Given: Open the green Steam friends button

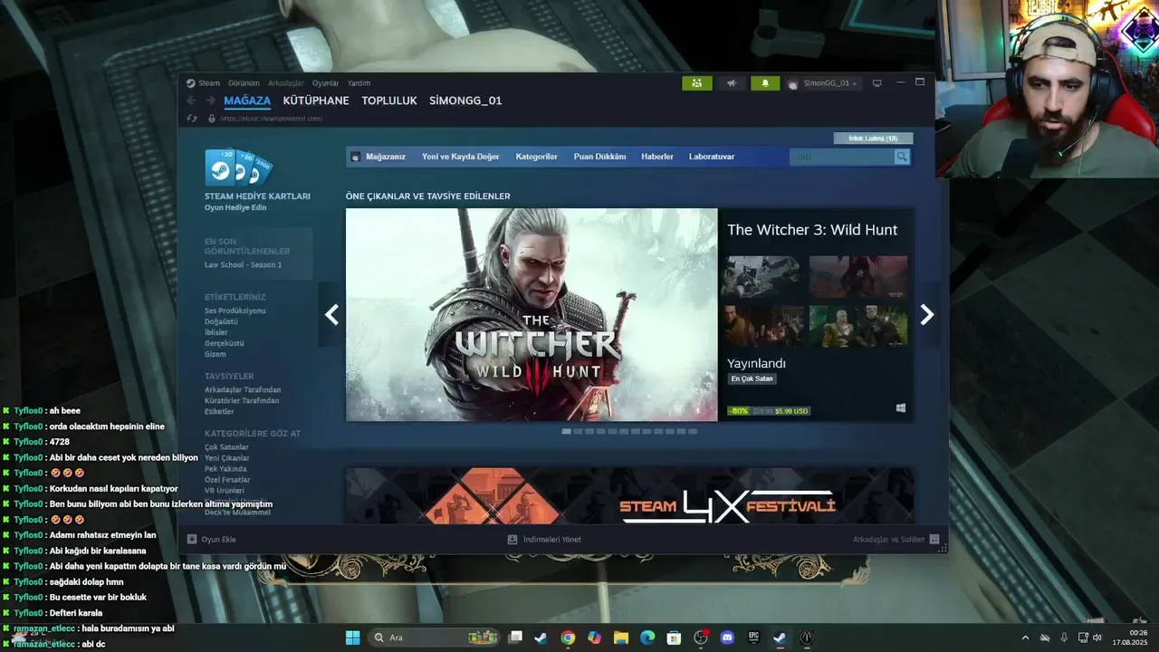Looking at the screenshot, I should (x=696, y=83).
